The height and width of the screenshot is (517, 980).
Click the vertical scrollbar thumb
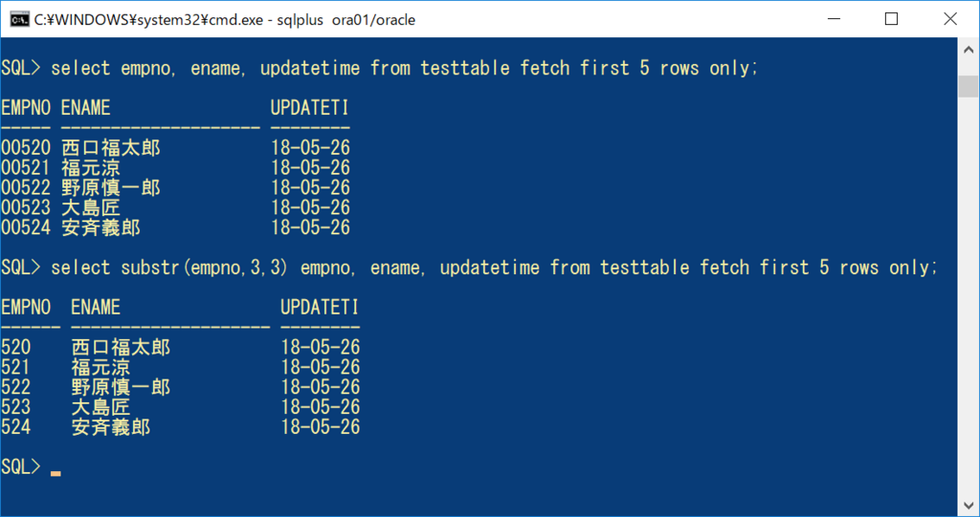(969, 86)
